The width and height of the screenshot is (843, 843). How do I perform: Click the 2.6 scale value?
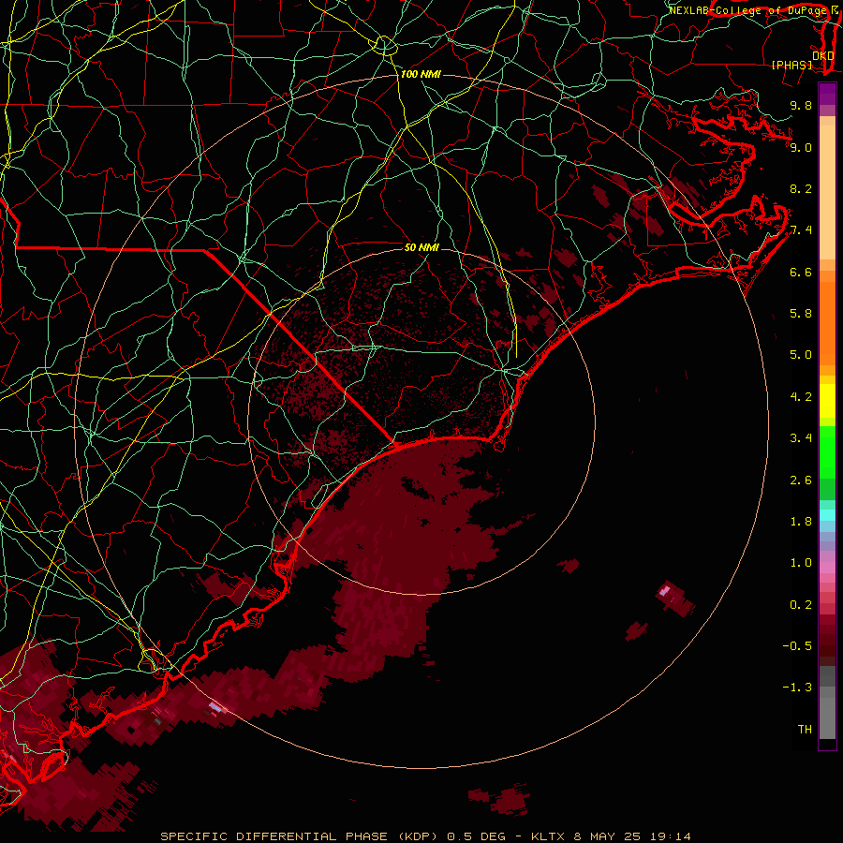(x=801, y=481)
